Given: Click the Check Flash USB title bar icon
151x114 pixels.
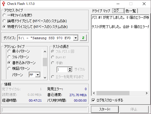Looking at the screenshot, I should tap(3, 4).
